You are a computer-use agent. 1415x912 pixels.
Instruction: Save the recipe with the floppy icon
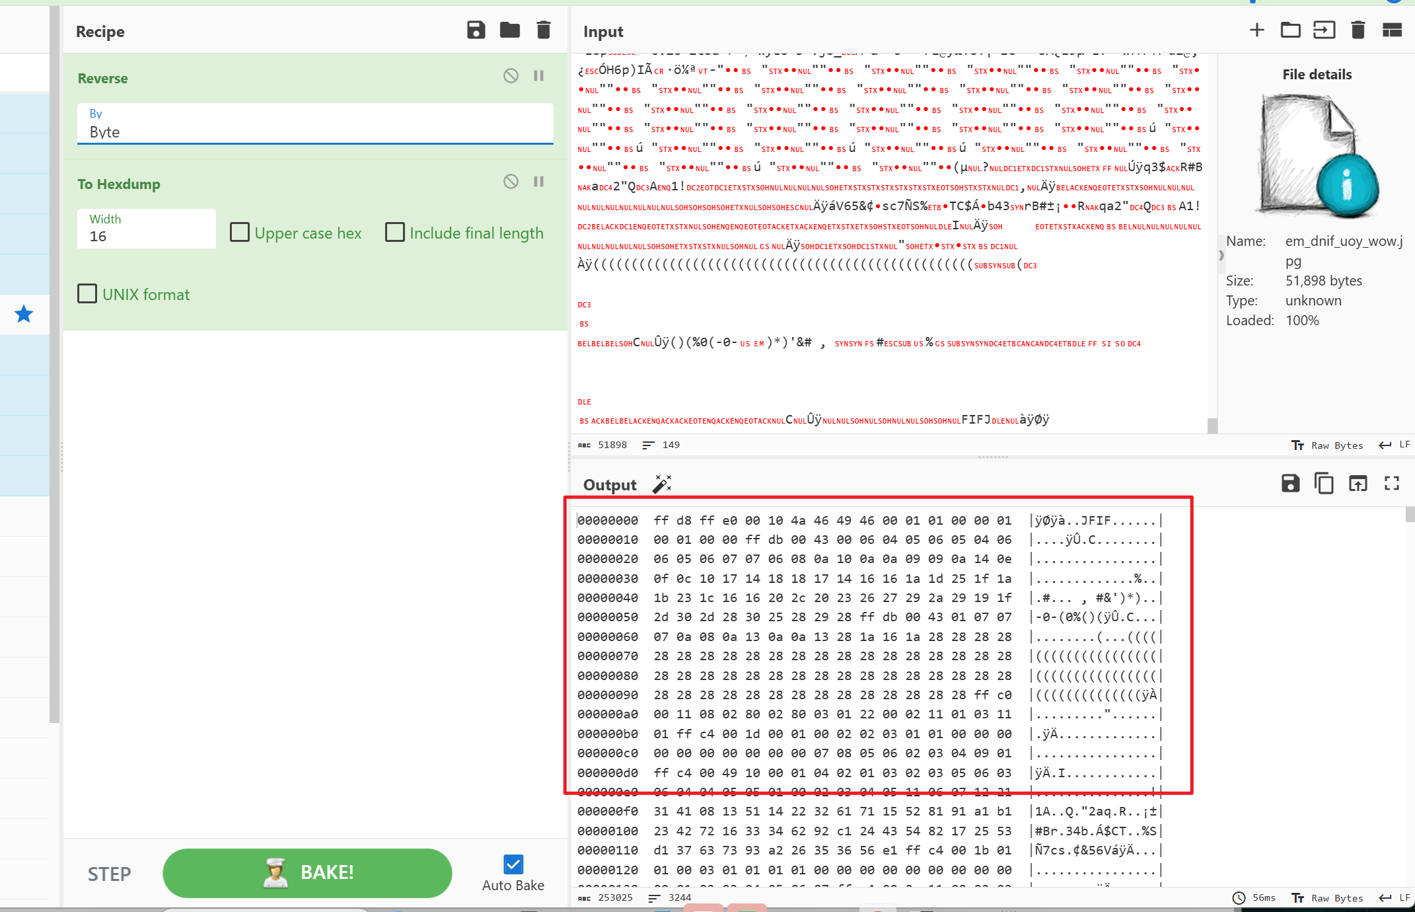point(476,30)
